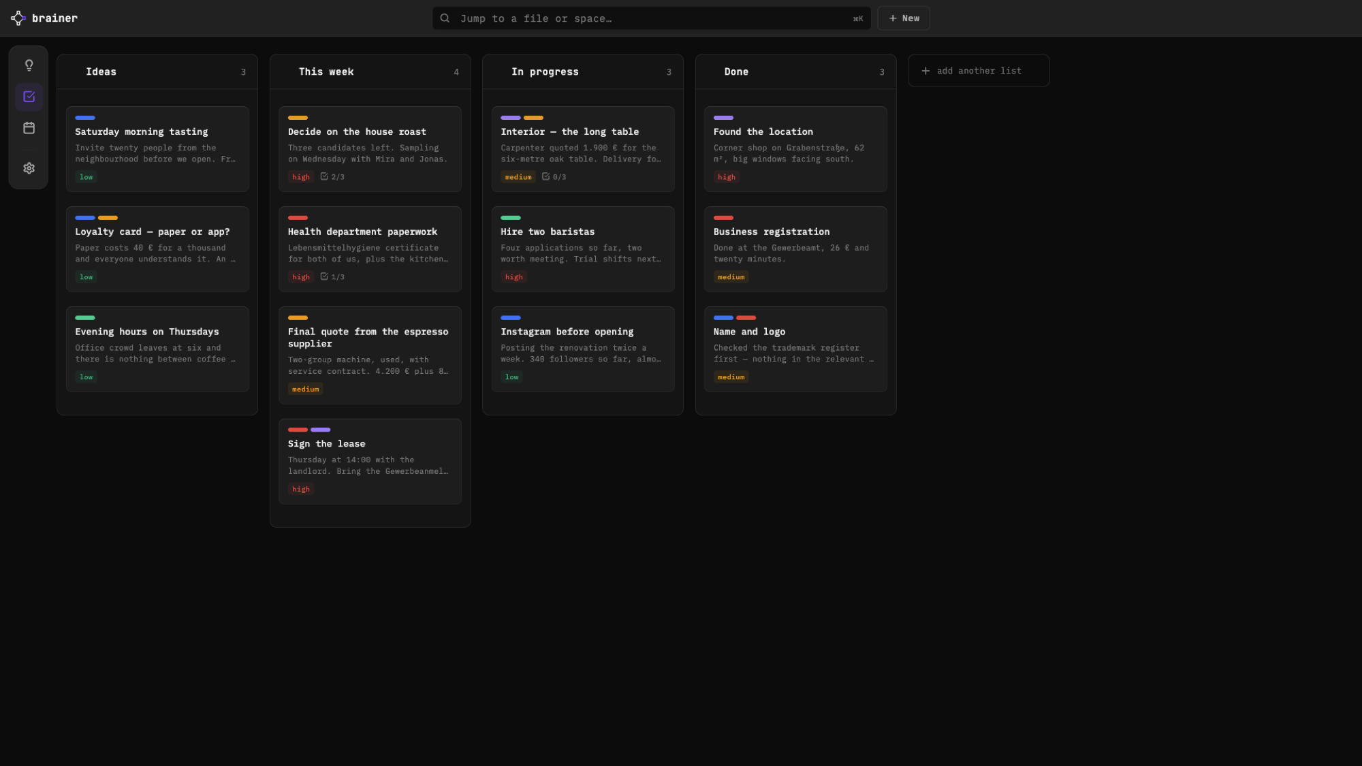The height and width of the screenshot is (766, 1362).
Task: Click medium tag on Name and logo
Action: 731,377
